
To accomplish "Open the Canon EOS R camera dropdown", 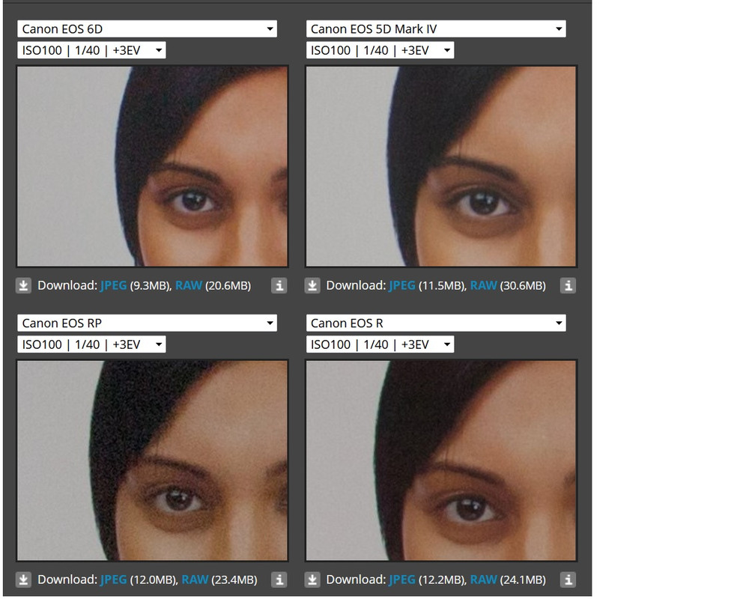I will pyautogui.click(x=436, y=323).
